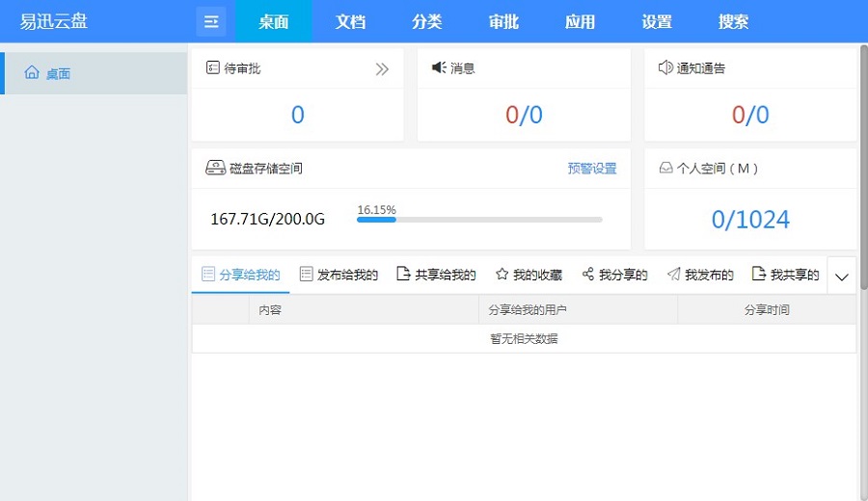
Task: Open the 搜索 top navigation tab
Action: click(x=733, y=21)
